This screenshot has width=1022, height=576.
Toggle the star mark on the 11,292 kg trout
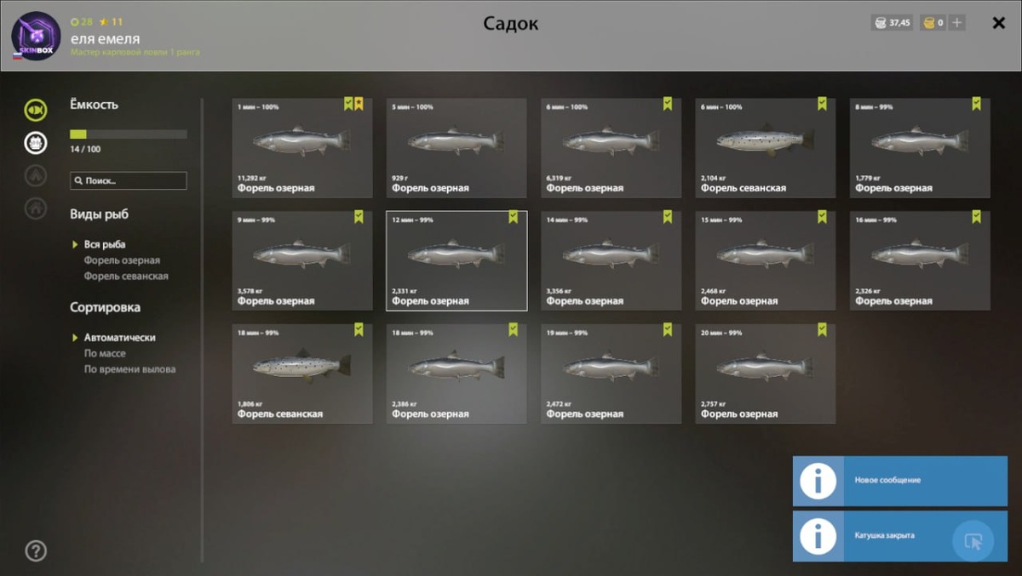click(359, 104)
